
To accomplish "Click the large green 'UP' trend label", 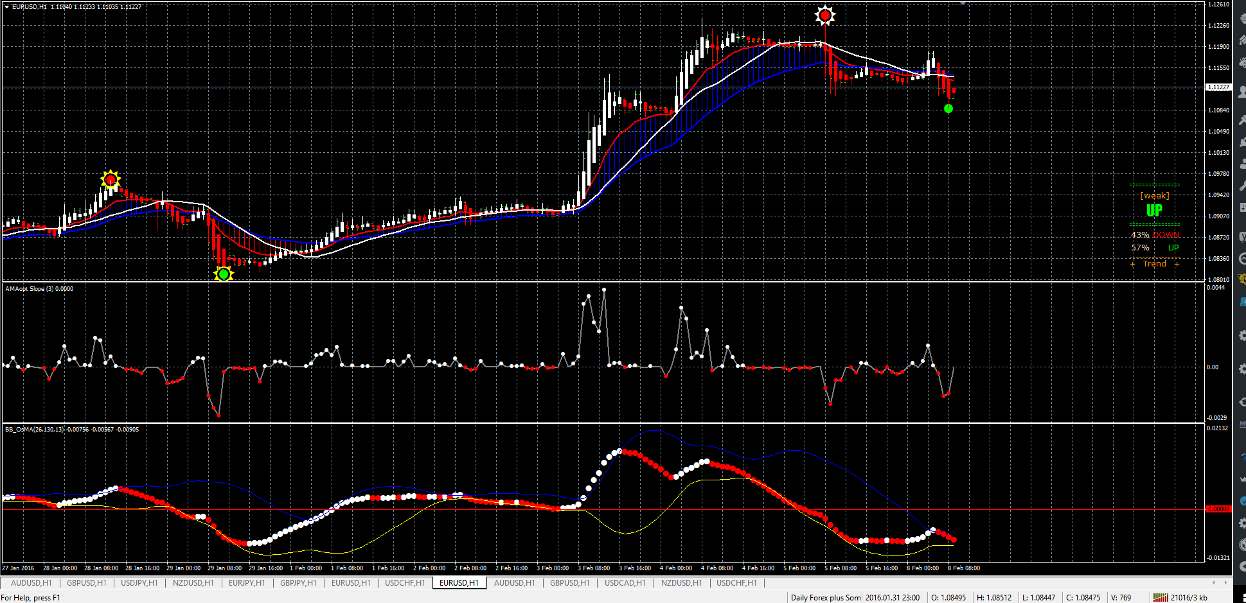I will click(1154, 211).
